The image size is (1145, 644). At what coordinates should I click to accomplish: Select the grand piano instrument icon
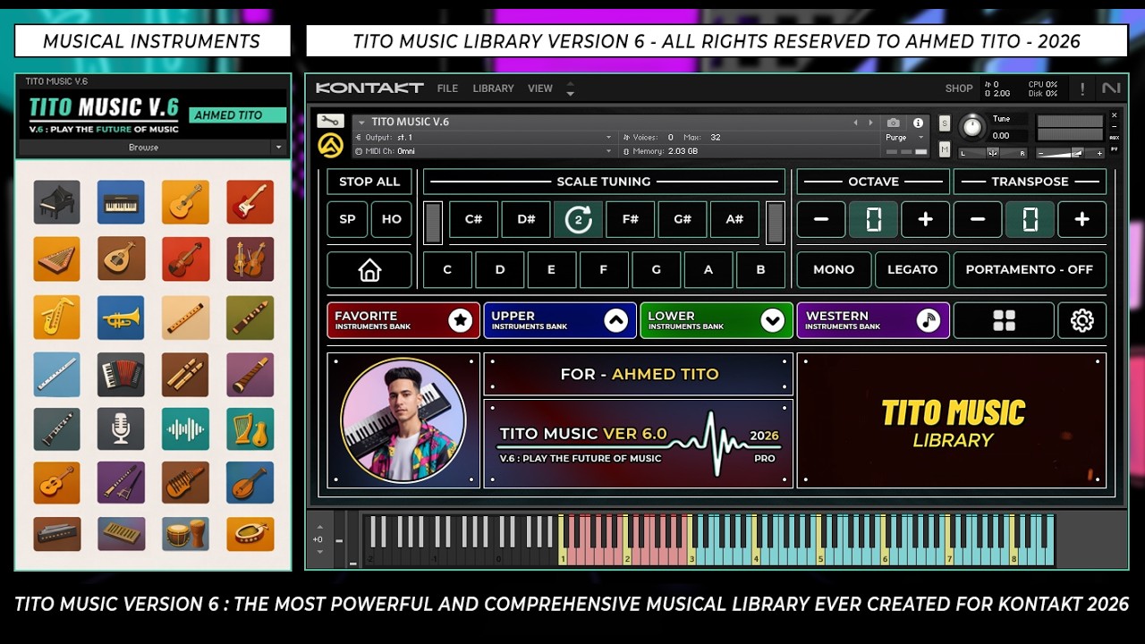click(56, 202)
